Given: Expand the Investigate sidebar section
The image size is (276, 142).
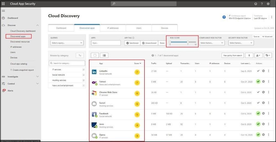Looking at the screenshot, I should (x=38, y=77).
